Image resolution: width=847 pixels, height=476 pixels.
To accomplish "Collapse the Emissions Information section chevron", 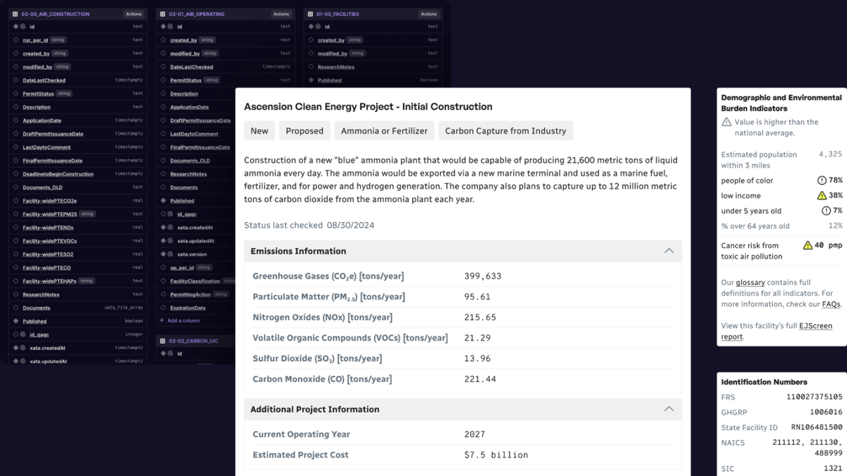I will coord(668,251).
